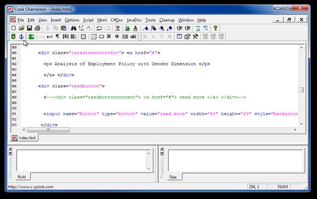
Task: Go to next bookmark flag icon
Action: [x=161, y=28]
